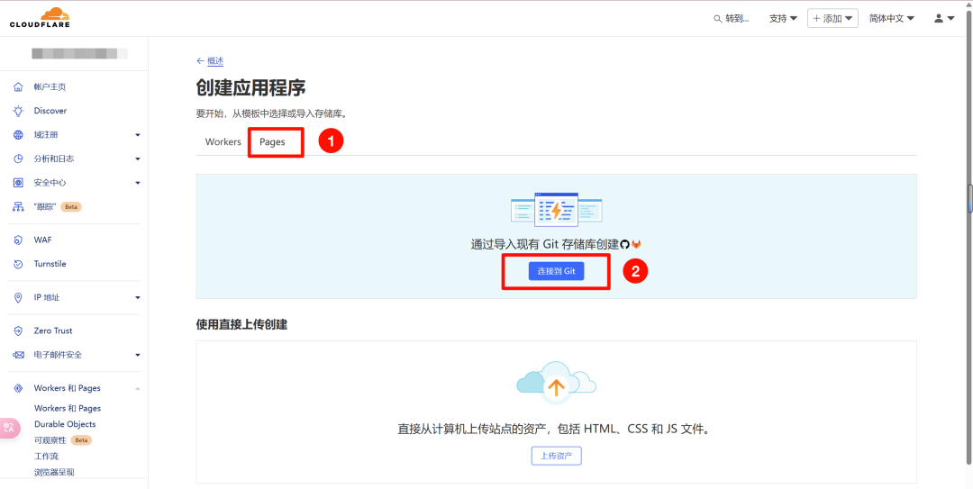Expand the IP 地址 menu arrow
The height and width of the screenshot is (489, 973).
point(138,298)
